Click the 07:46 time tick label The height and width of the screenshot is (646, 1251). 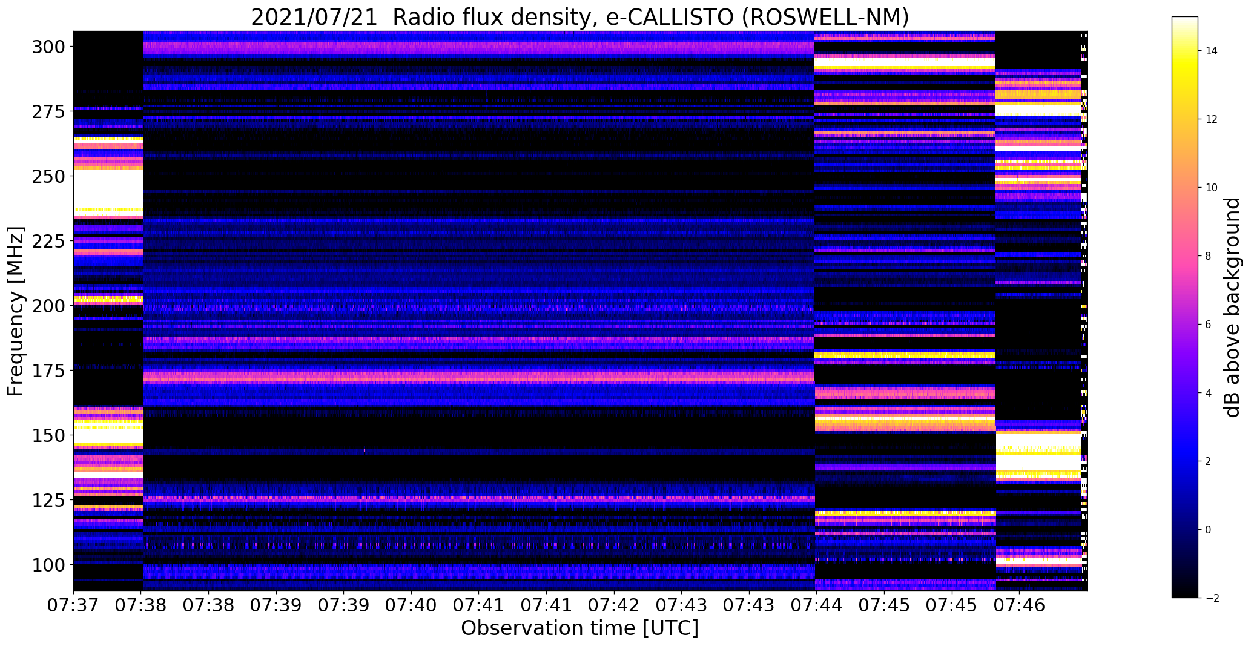click(1019, 605)
